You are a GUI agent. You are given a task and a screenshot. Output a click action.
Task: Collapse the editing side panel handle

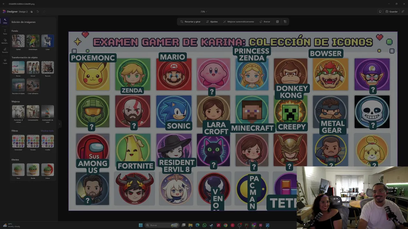59,124
